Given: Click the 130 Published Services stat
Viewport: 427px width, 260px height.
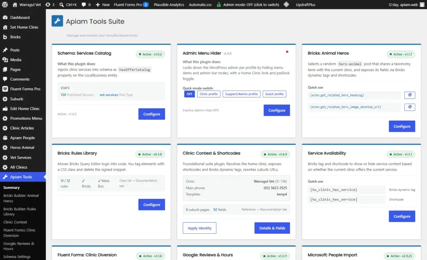Looking at the screenshot, I should [x=77, y=95].
